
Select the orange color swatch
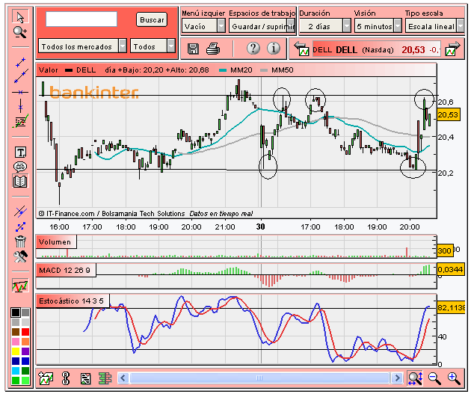click(x=25, y=342)
